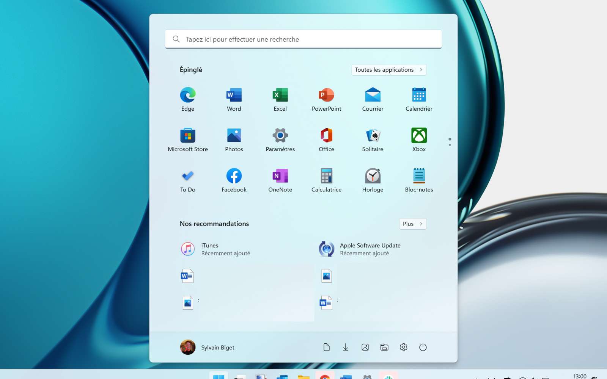This screenshot has height=379, width=607.
Task: Show Toutes les applications list
Action: (x=389, y=70)
